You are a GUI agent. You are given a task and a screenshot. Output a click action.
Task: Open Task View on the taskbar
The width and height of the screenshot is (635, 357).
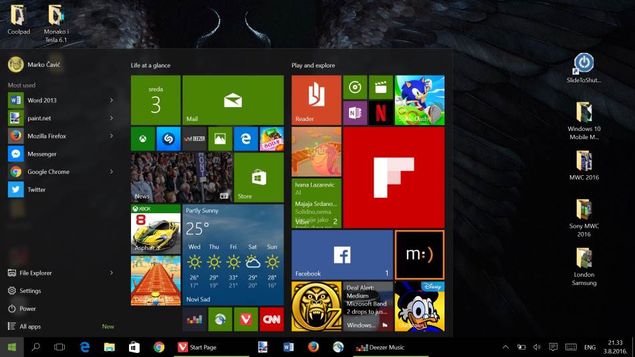[59, 347]
